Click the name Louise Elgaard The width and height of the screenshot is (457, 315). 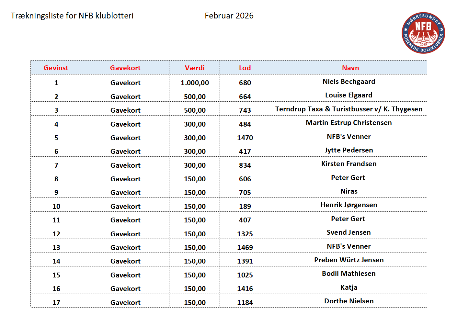pos(348,95)
